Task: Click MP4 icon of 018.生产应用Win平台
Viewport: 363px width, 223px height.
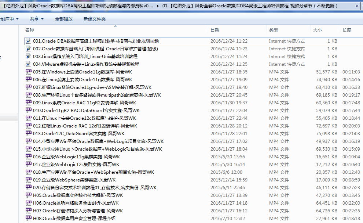Action: 28,172
